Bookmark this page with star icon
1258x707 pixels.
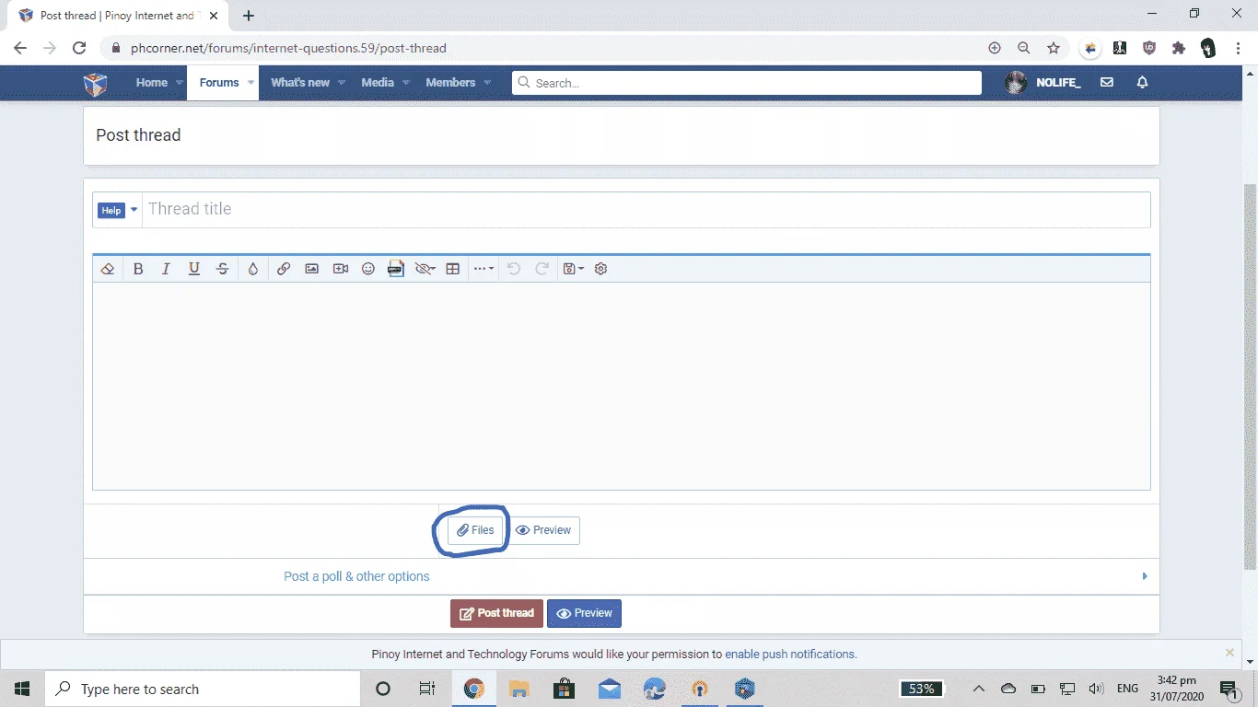point(1054,48)
